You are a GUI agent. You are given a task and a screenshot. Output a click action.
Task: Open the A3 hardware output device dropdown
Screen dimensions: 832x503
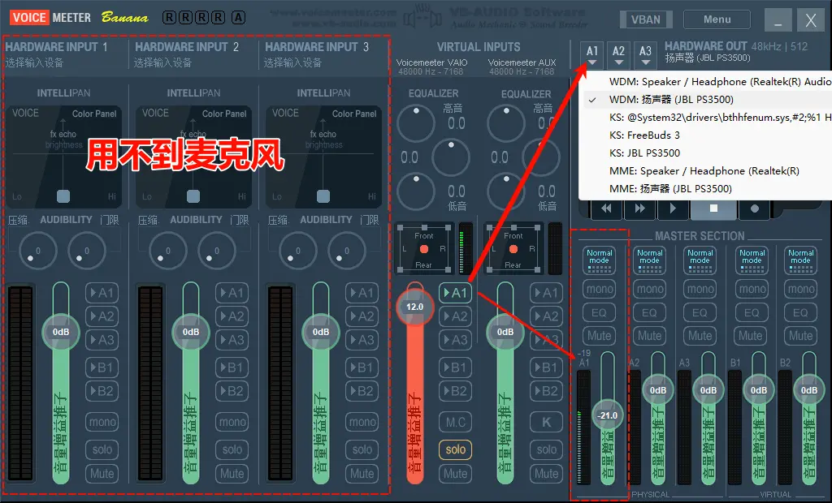[645, 54]
